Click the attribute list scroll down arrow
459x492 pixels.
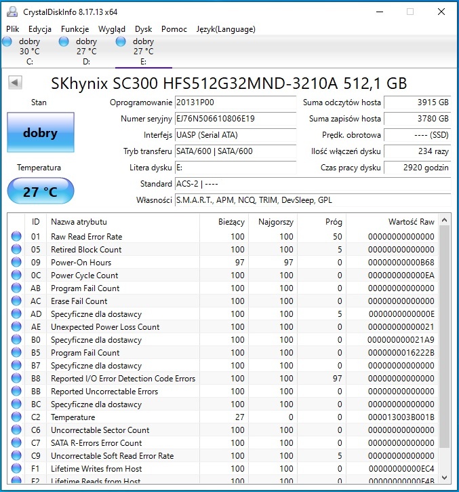click(x=444, y=478)
